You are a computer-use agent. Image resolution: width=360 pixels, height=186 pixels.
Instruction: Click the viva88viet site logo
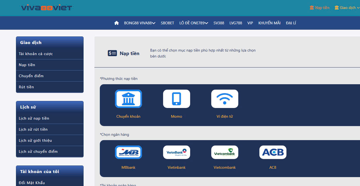[47, 8]
